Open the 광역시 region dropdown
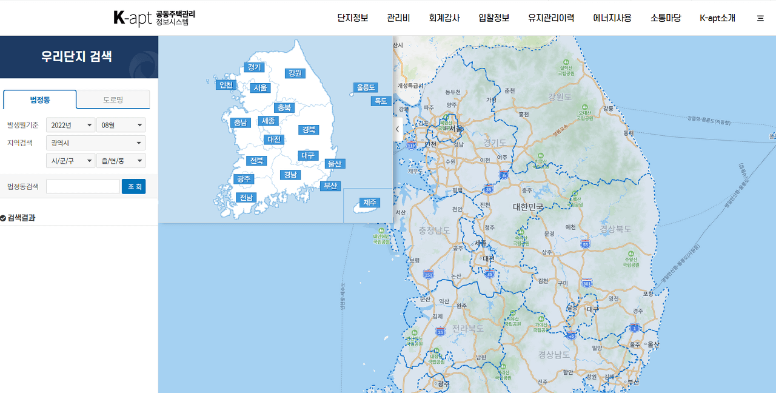776x393 pixels. coord(95,143)
